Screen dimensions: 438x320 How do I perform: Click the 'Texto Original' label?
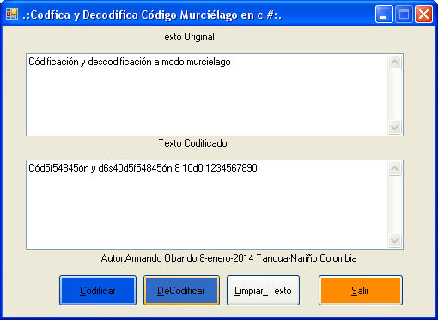click(x=186, y=37)
